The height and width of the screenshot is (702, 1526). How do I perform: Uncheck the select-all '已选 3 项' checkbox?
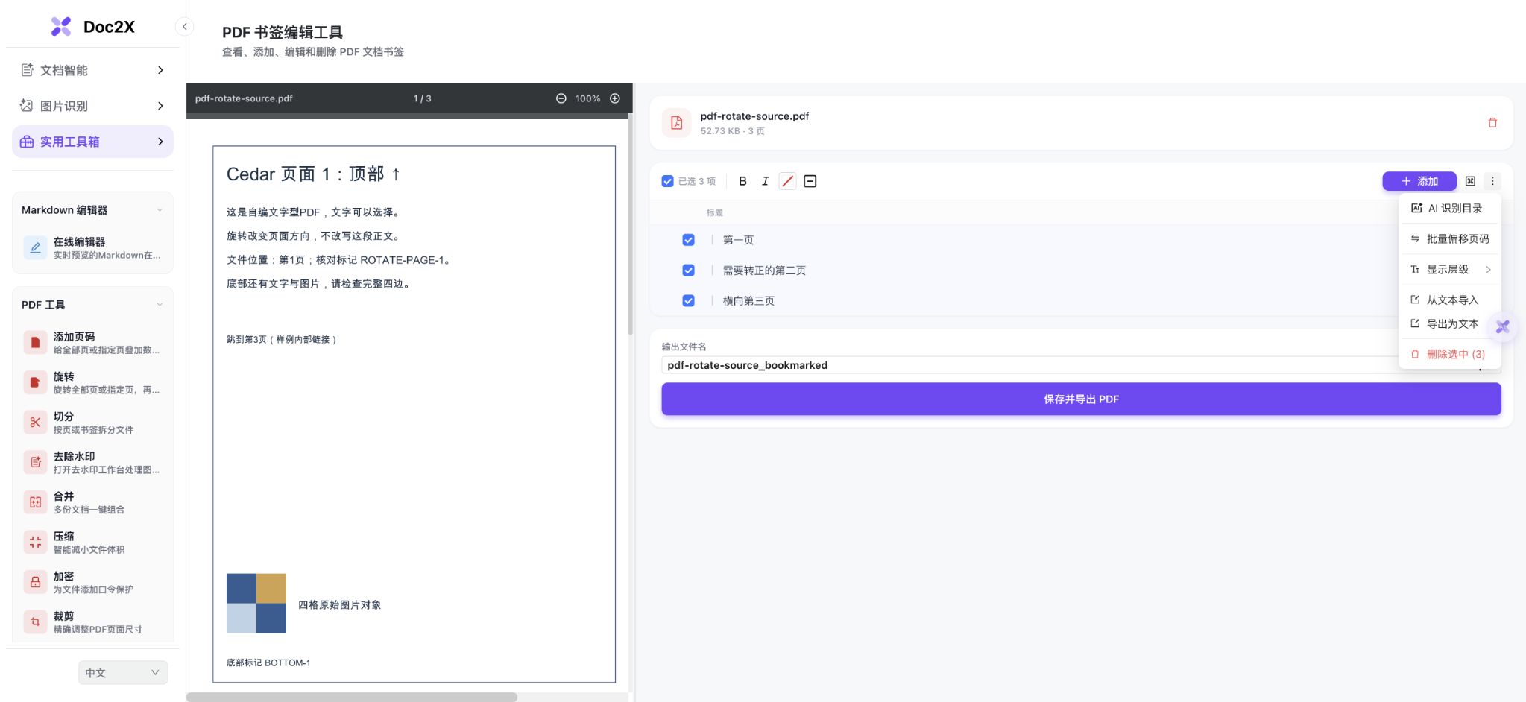[x=668, y=181]
